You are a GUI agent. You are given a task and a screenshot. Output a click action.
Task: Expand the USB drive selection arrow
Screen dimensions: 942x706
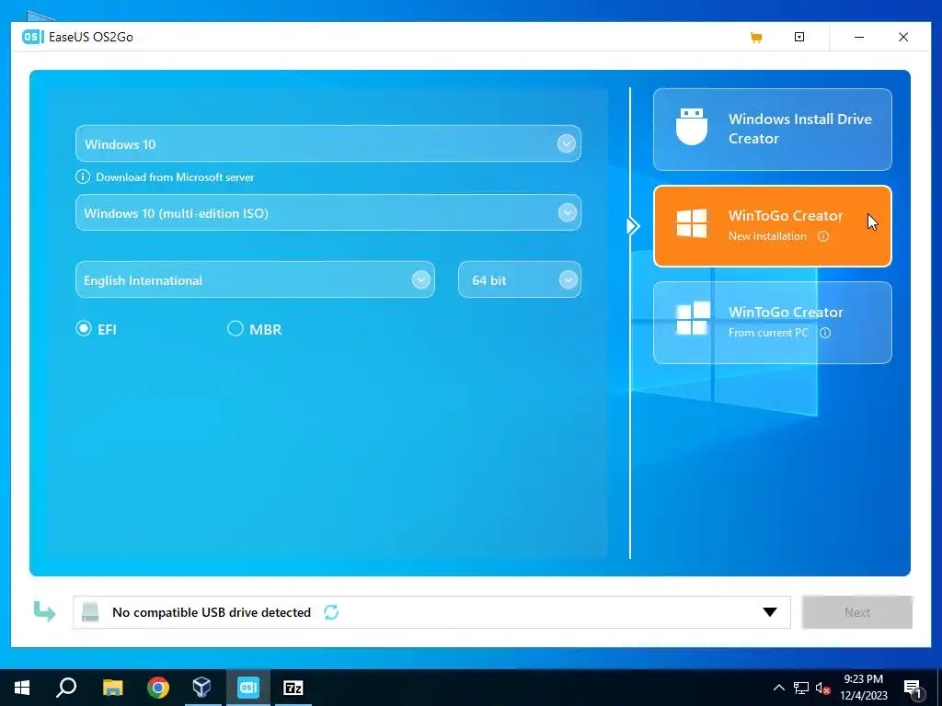pos(770,612)
